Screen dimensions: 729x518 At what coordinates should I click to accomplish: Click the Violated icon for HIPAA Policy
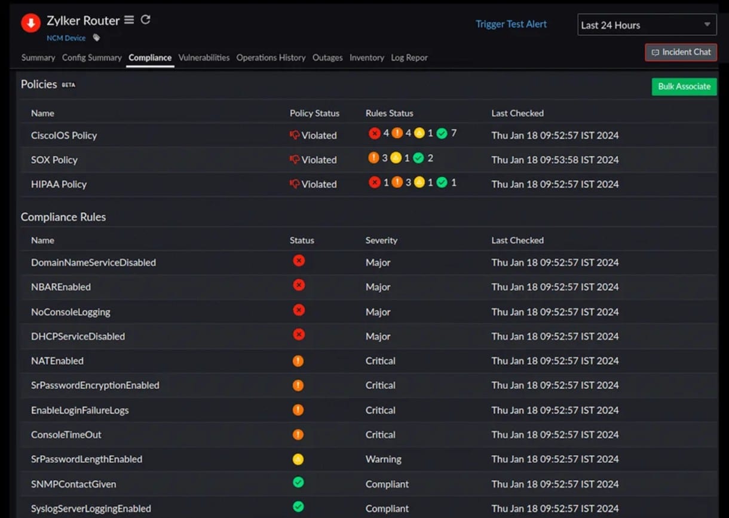pyautogui.click(x=295, y=184)
